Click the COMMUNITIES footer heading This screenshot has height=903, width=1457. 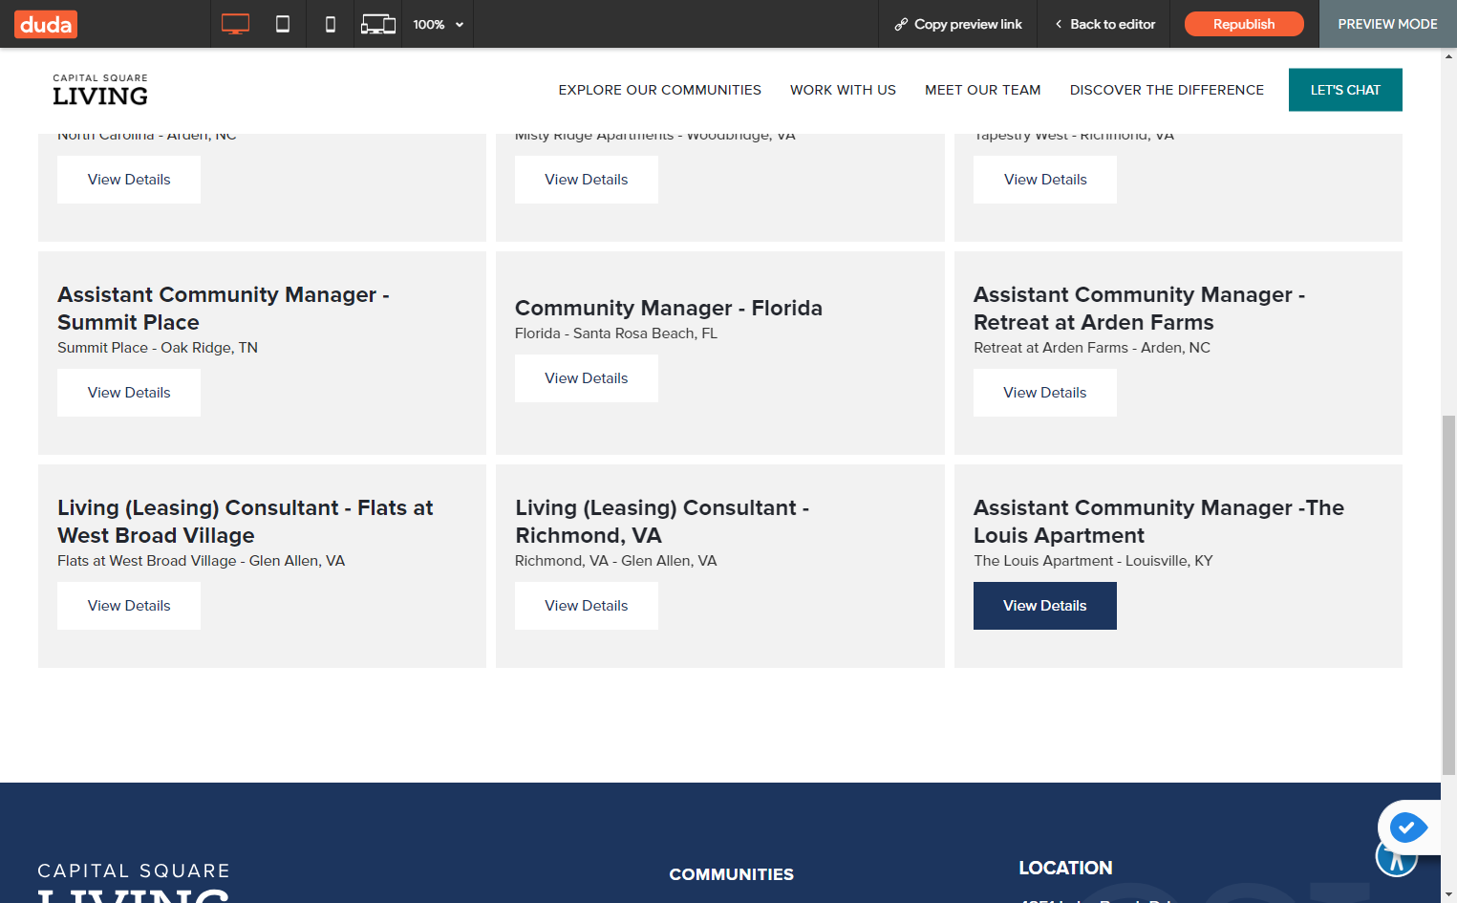pos(732,874)
